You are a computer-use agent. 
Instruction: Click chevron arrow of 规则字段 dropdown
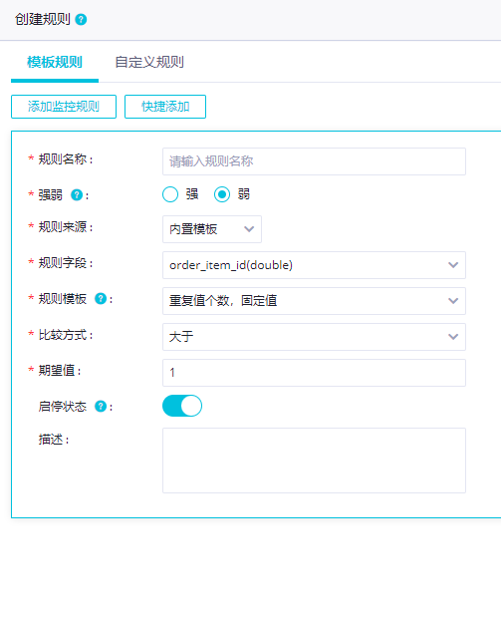[453, 265]
